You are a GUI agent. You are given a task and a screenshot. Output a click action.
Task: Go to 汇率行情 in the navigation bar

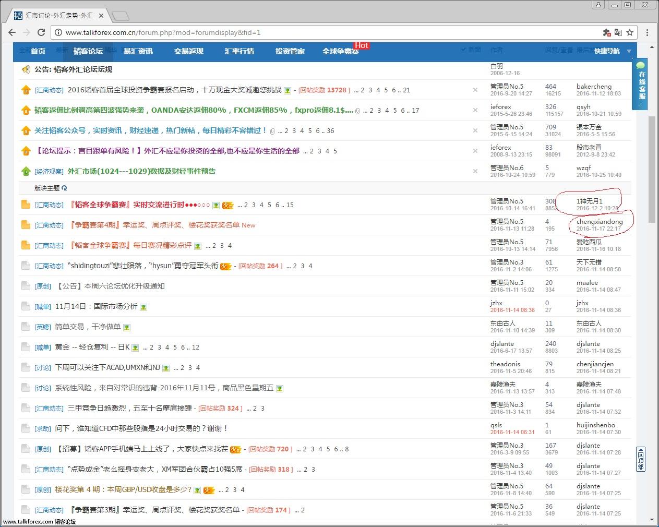click(239, 51)
